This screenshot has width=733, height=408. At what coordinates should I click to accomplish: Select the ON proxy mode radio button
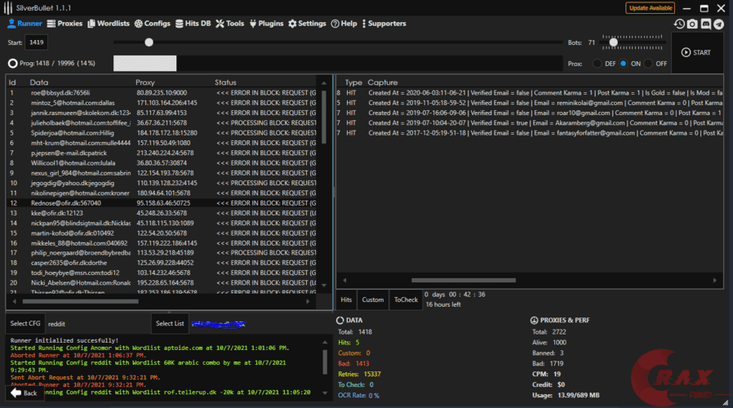[x=624, y=63]
